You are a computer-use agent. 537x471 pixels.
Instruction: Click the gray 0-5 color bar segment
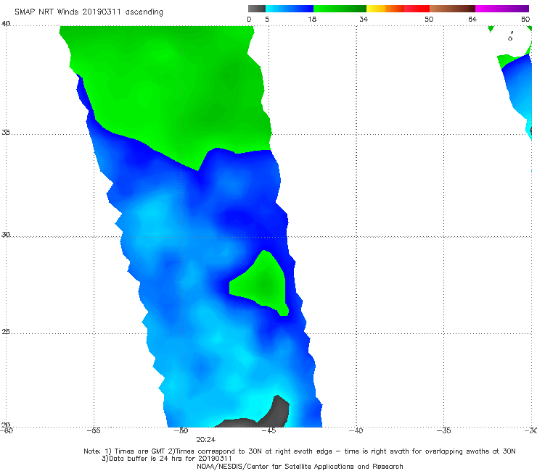[x=257, y=9]
